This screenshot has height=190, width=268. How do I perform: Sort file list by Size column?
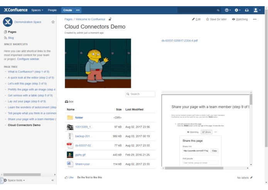[119, 109]
